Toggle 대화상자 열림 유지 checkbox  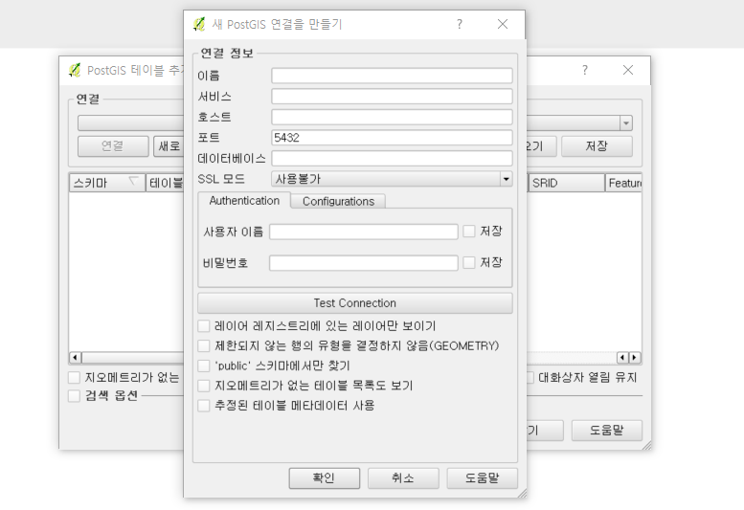tap(530, 378)
